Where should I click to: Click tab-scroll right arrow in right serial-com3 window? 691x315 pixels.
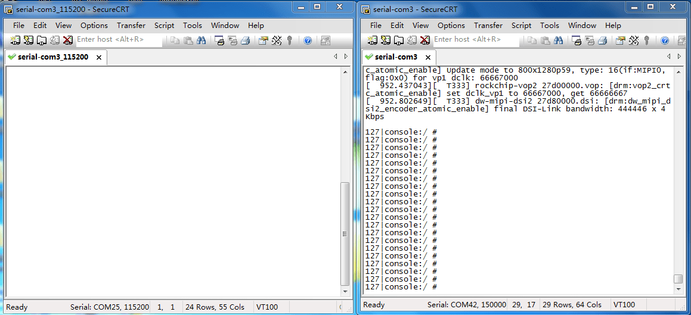[x=678, y=57]
